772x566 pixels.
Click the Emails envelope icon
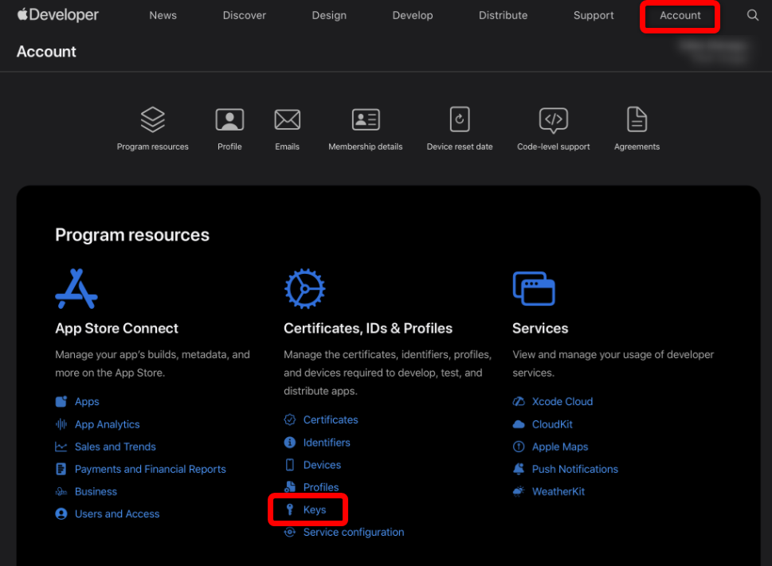pyautogui.click(x=288, y=119)
